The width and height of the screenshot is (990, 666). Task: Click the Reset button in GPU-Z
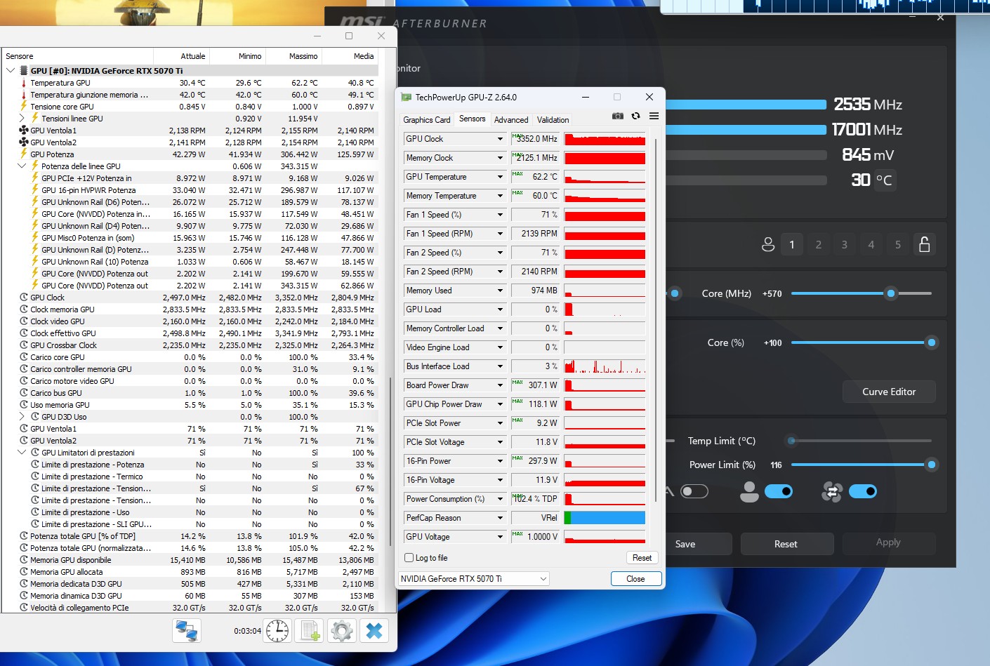click(642, 558)
